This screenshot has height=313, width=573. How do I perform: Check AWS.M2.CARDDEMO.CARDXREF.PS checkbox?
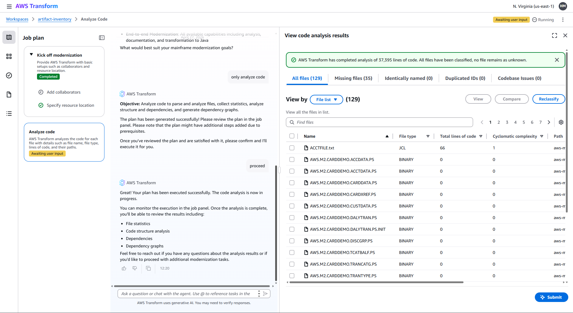pos(292,194)
